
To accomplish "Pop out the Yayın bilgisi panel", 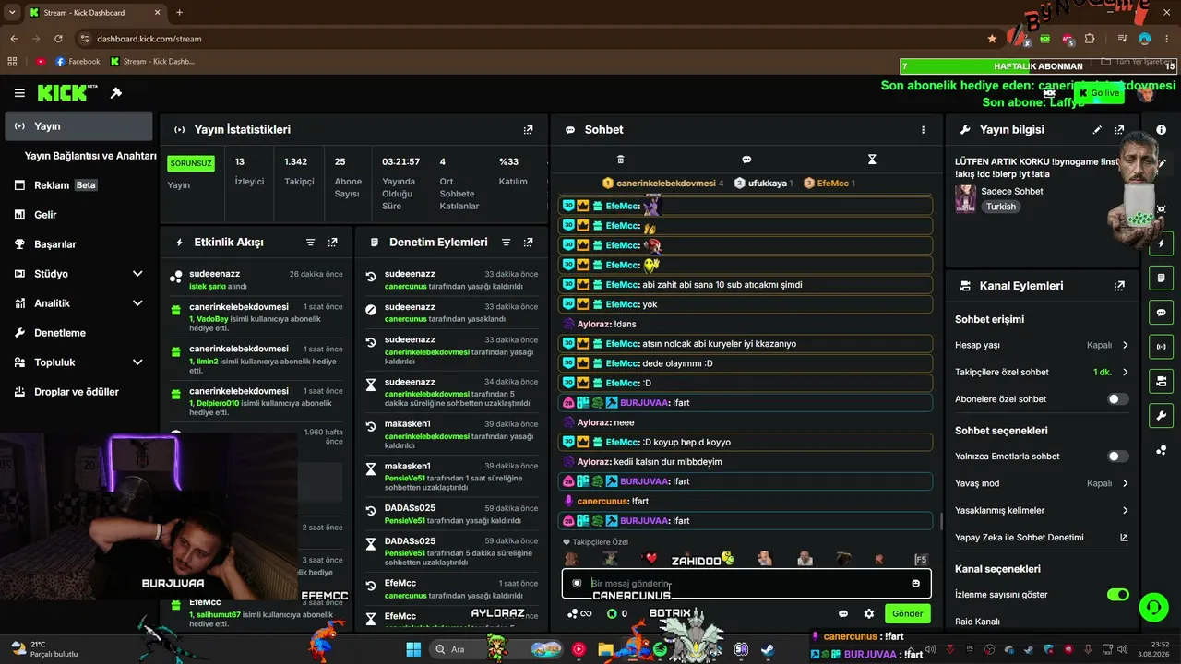I will coord(1119,130).
